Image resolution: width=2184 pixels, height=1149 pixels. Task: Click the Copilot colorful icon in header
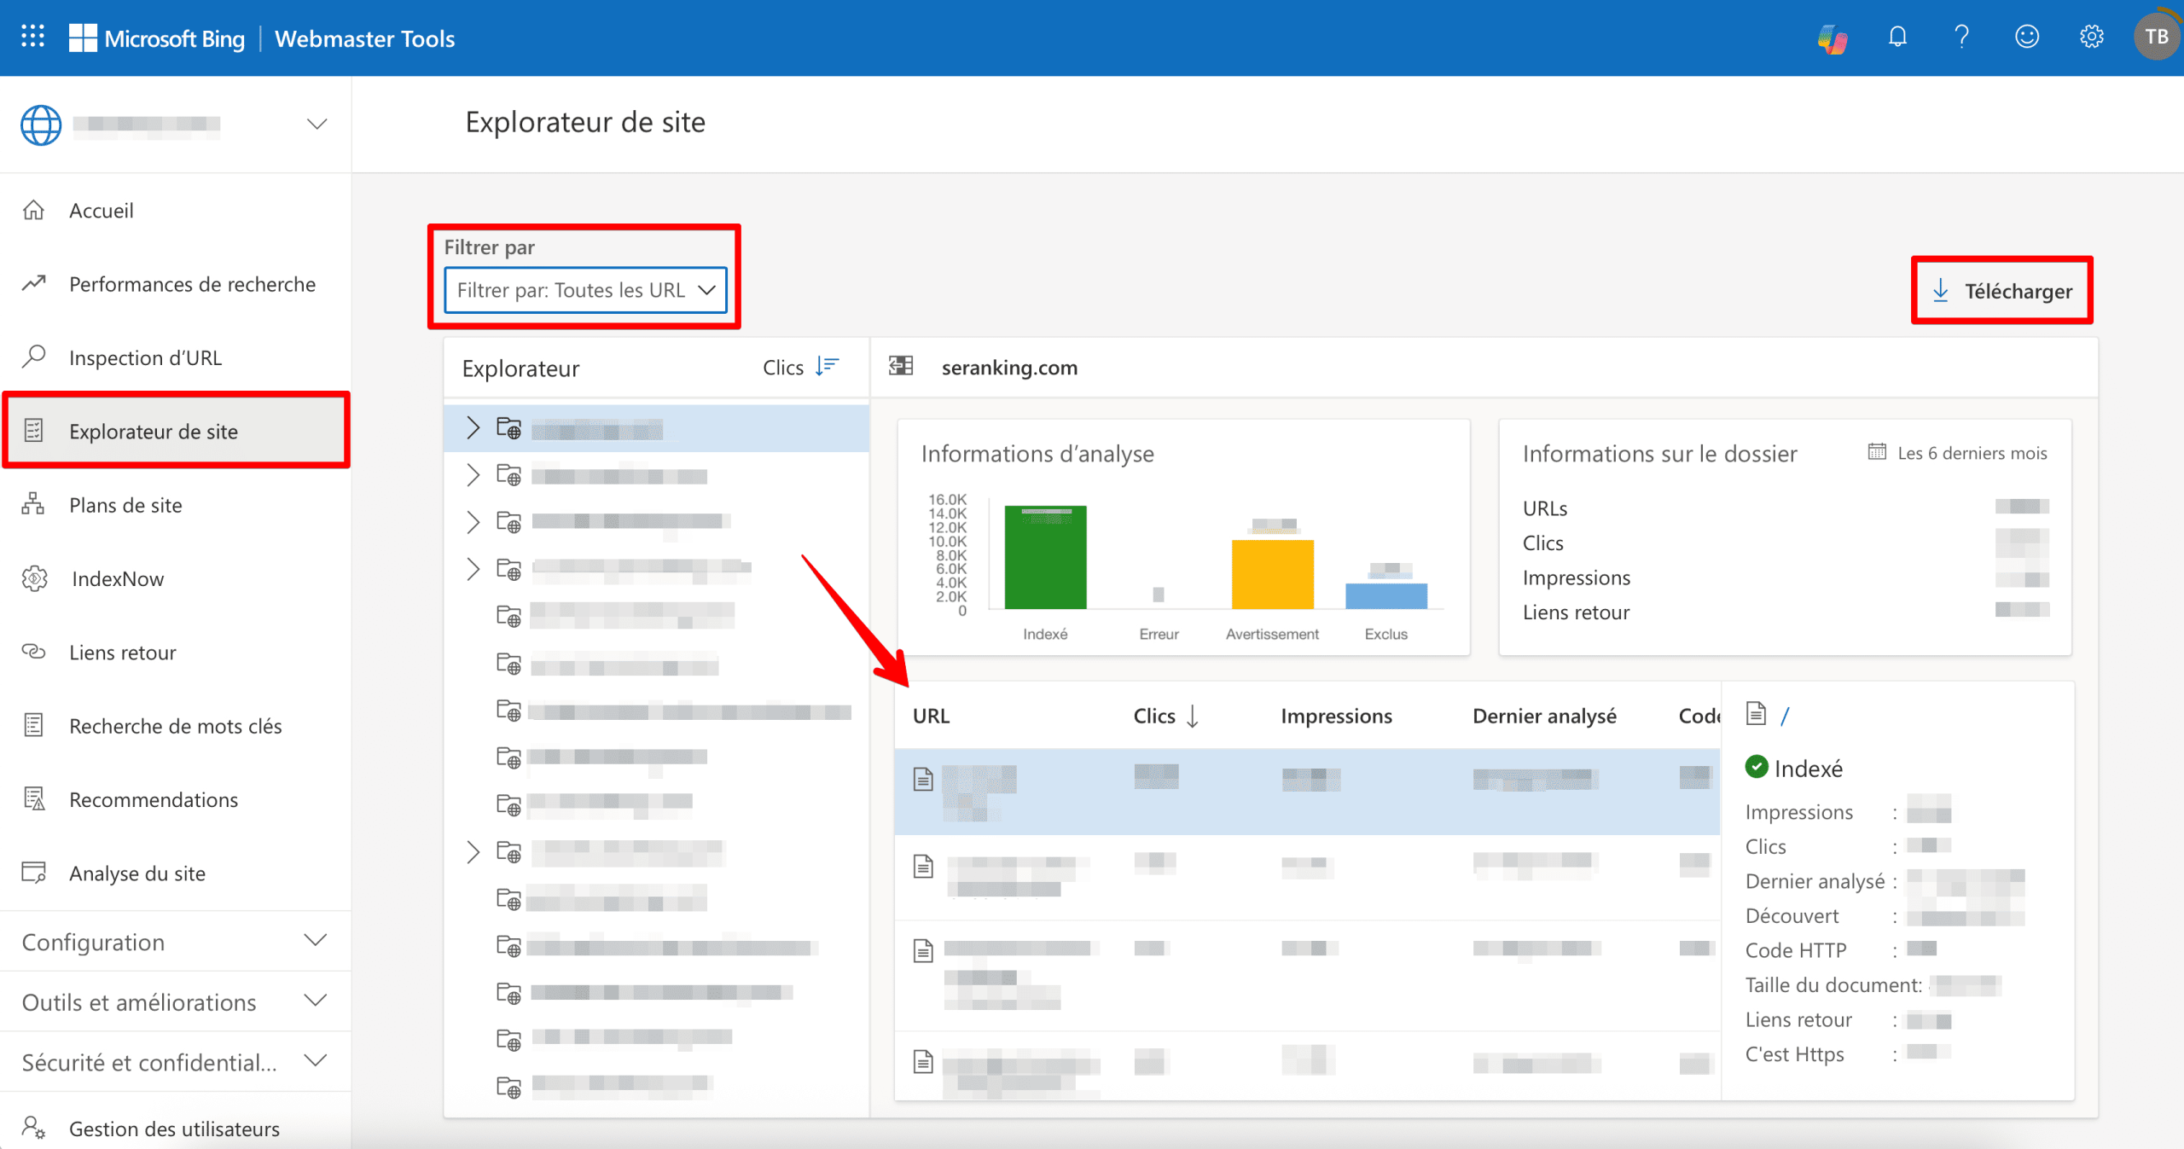click(x=1833, y=38)
